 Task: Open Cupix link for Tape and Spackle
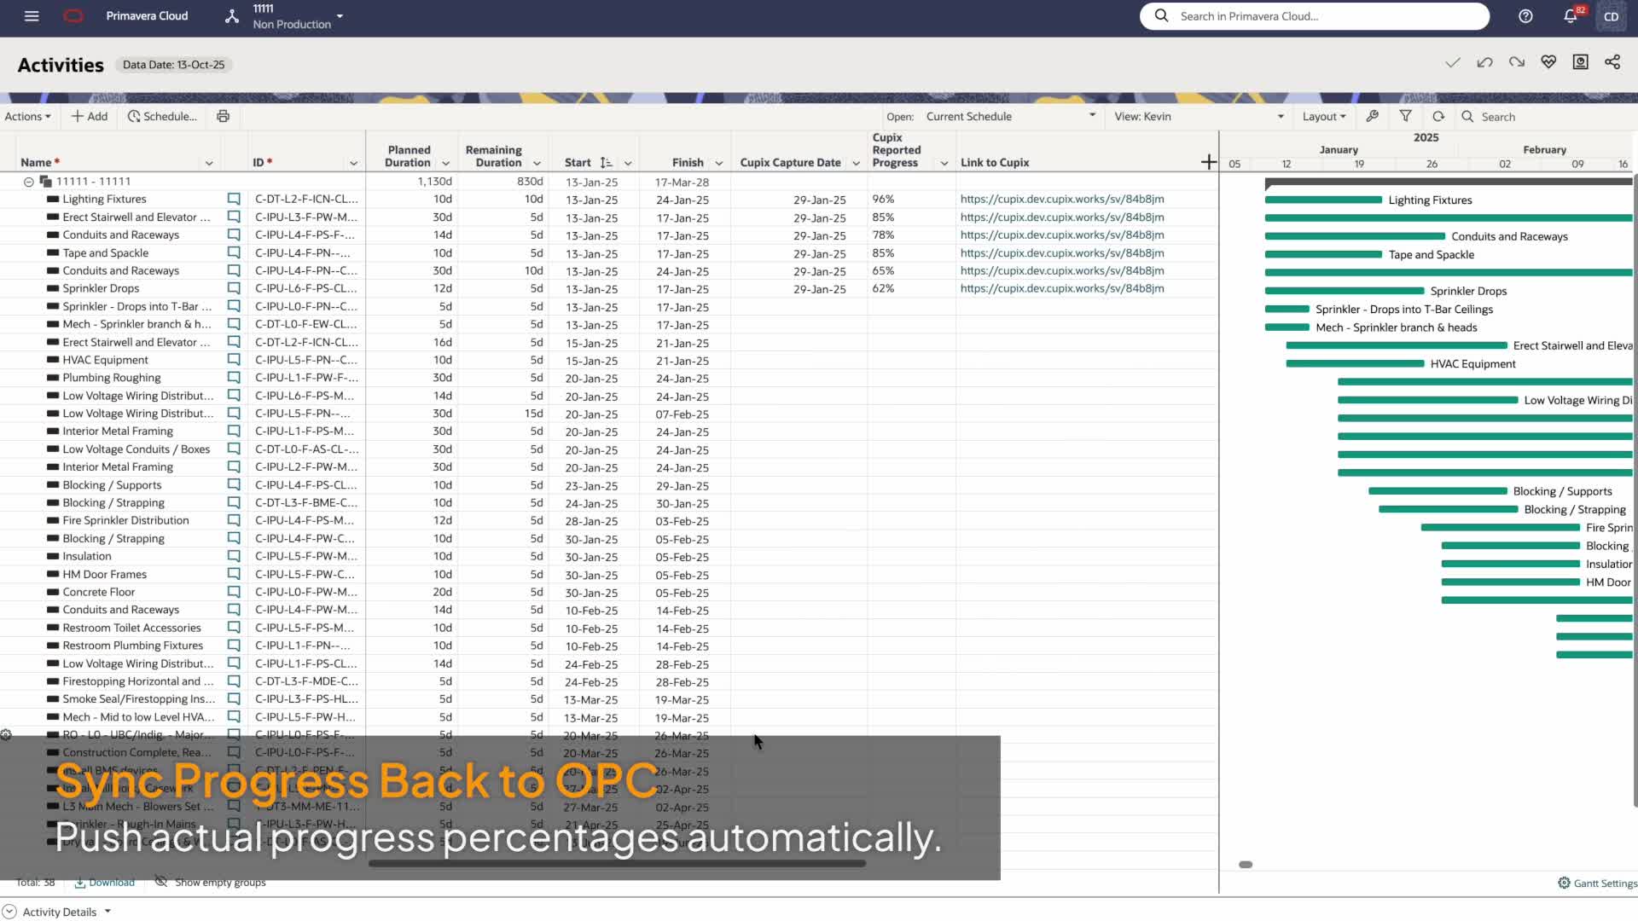1062,252
